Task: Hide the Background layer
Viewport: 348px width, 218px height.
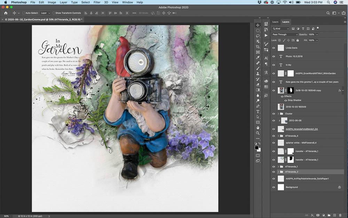Action: click(274, 187)
